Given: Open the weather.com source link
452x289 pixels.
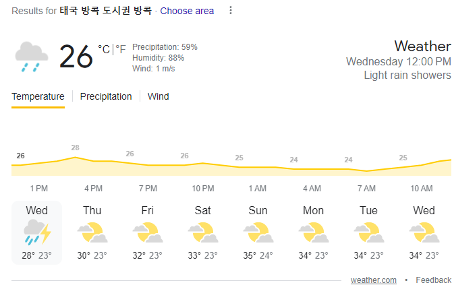Looking at the screenshot, I should [373, 280].
